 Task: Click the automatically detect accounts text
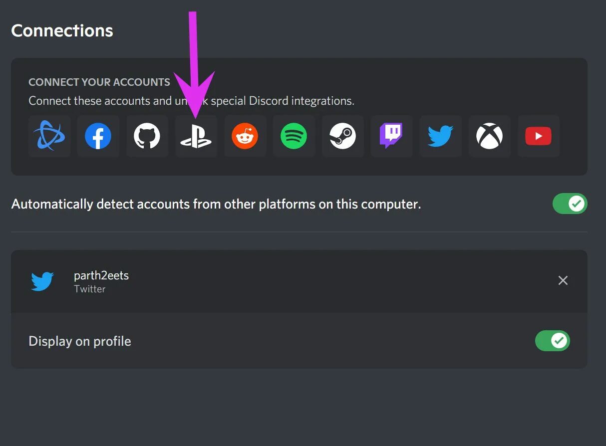click(x=216, y=204)
